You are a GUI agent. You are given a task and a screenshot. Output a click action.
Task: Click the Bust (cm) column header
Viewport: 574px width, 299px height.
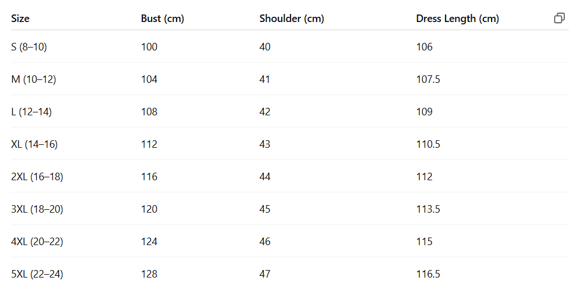pyautogui.click(x=163, y=19)
